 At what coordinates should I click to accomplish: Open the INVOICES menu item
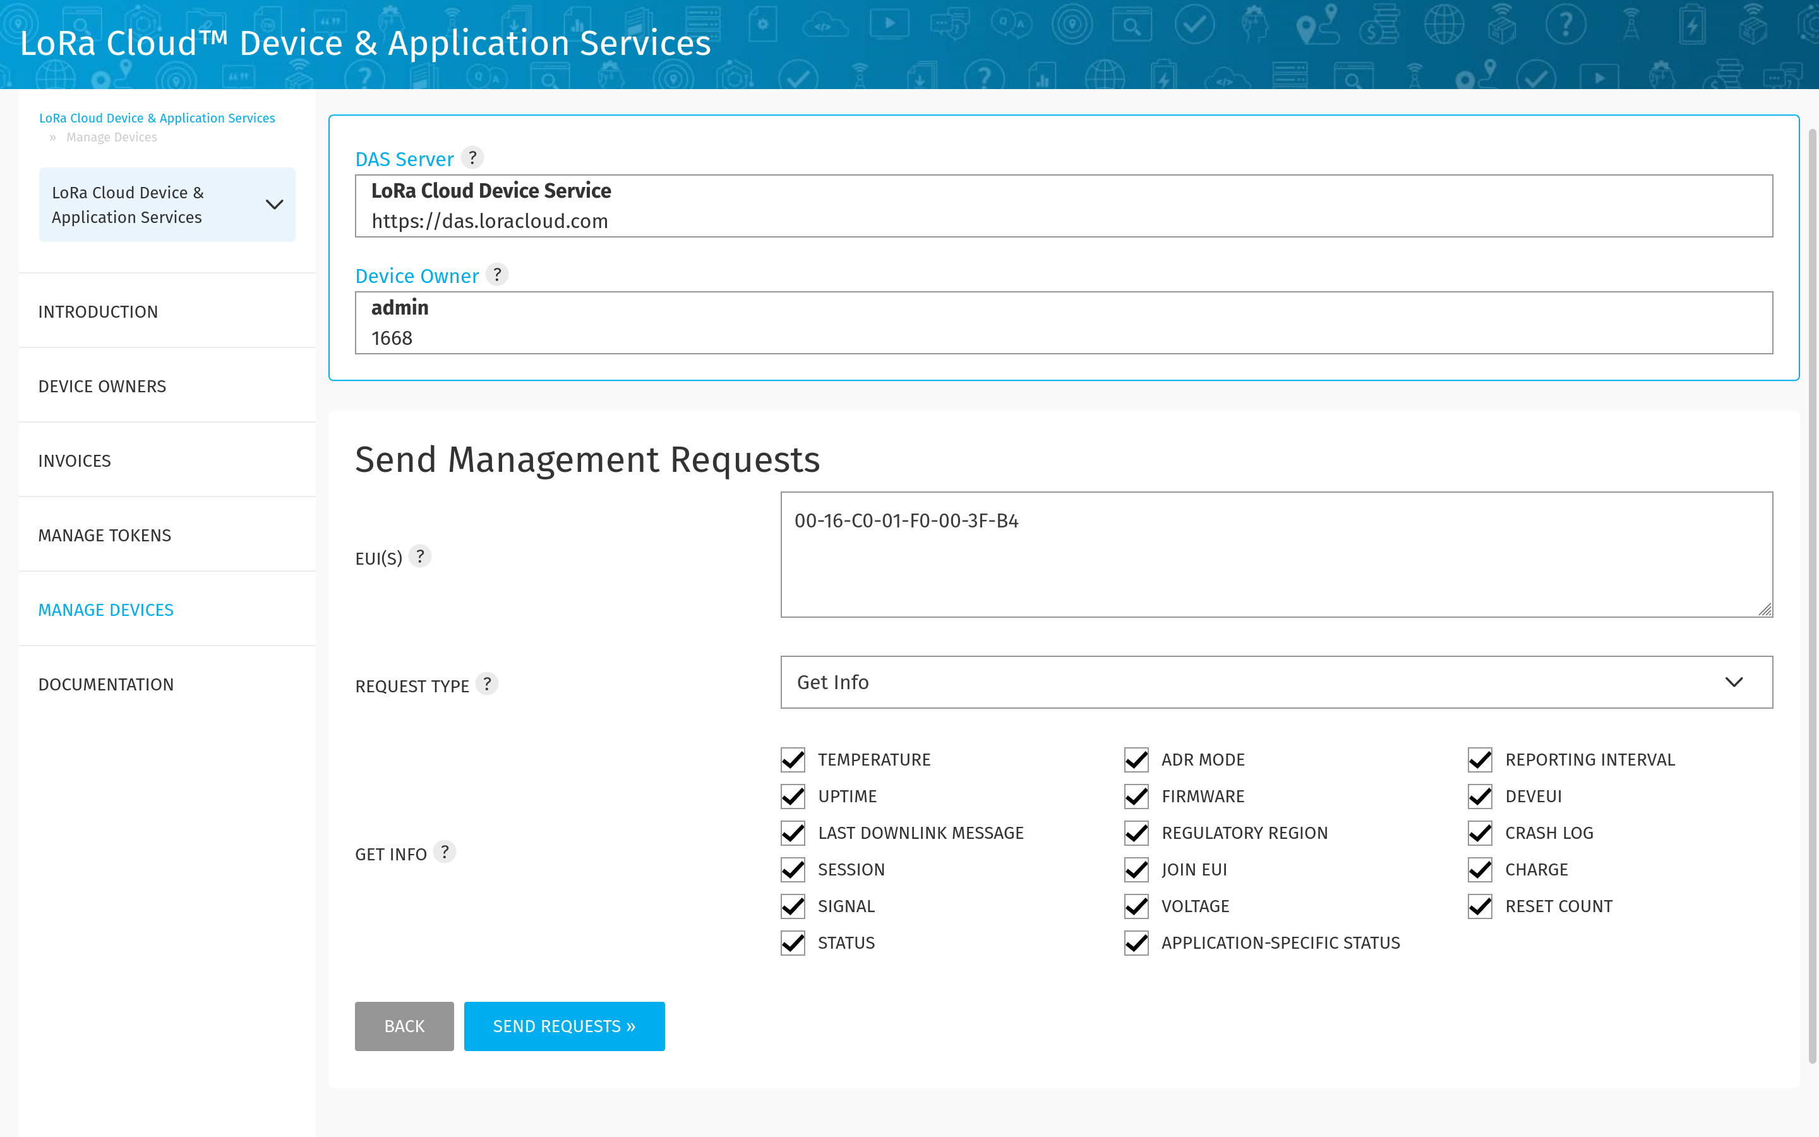(167, 460)
